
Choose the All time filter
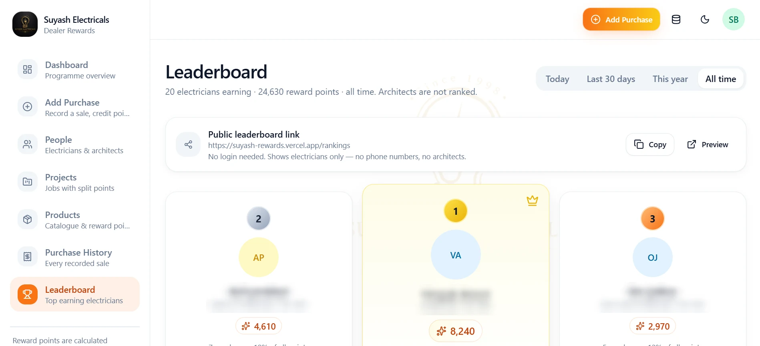pos(720,79)
